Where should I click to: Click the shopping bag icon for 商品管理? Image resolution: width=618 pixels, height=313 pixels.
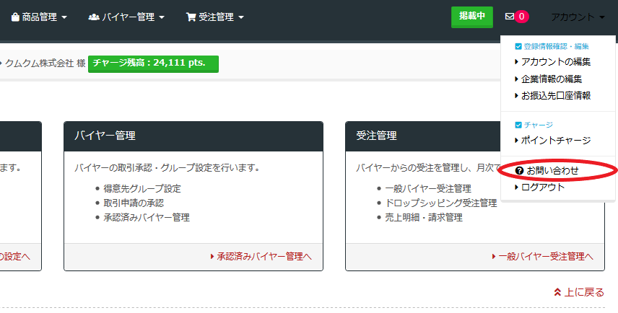coord(15,17)
